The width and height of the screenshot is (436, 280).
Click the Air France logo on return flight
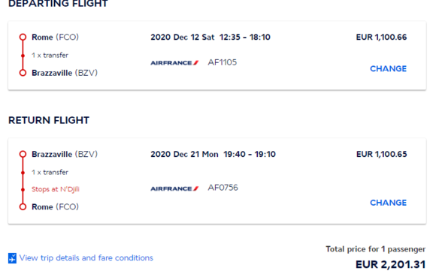174,188
